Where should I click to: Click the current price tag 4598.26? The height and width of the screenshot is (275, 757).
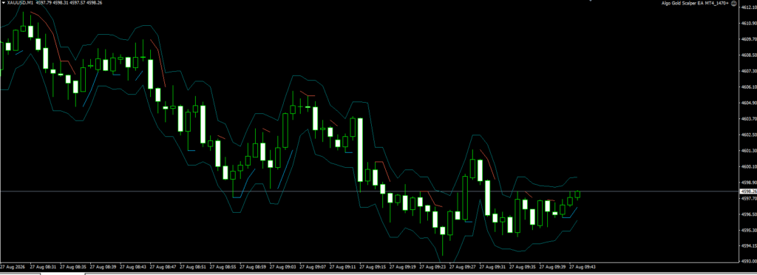[747, 191]
